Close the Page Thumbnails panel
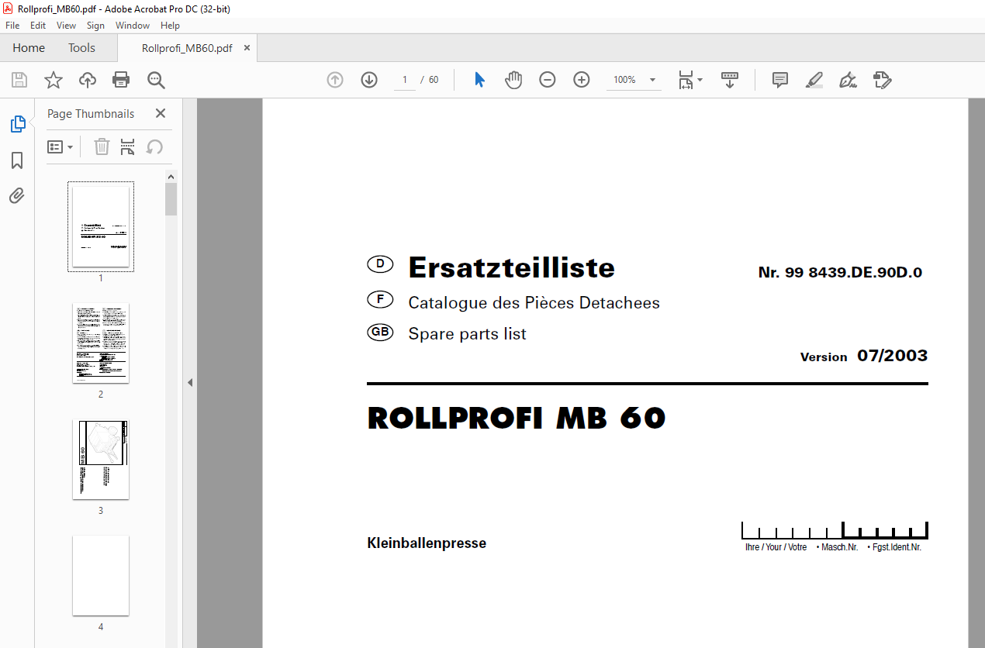This screenshot has height=648, width=985. [161, 113]
